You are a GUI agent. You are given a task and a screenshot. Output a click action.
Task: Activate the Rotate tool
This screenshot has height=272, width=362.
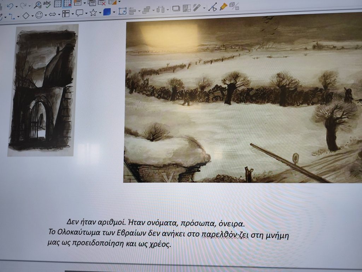pos(123,11)
